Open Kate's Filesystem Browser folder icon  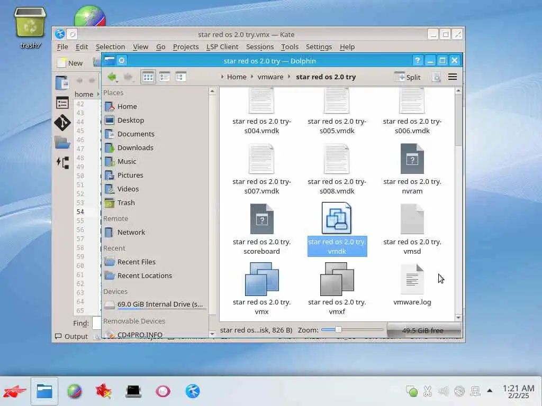pos(62,142)
